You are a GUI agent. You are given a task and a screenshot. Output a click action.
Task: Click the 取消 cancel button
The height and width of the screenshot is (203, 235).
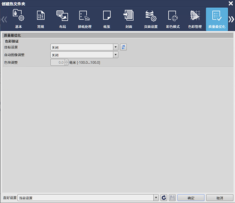pyautogui.click(x=220, y=198)
